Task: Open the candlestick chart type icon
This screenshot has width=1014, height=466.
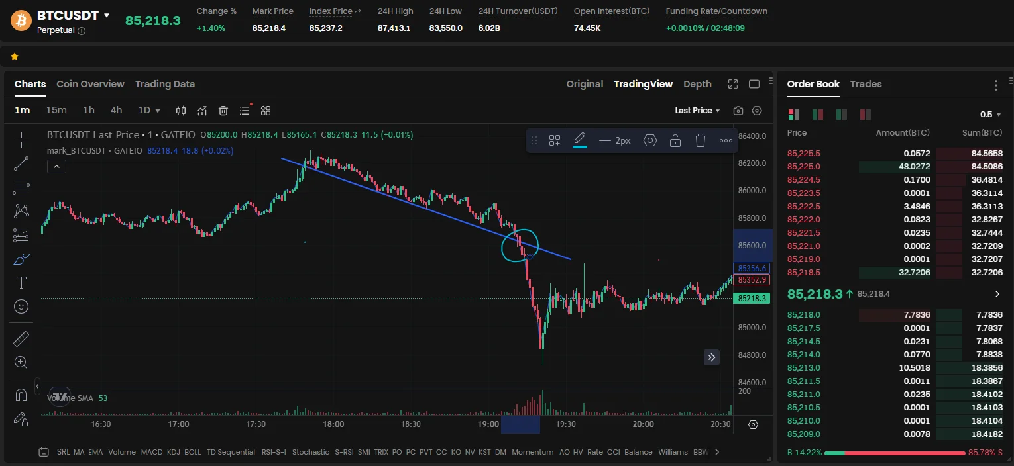Action: point(181,111)
